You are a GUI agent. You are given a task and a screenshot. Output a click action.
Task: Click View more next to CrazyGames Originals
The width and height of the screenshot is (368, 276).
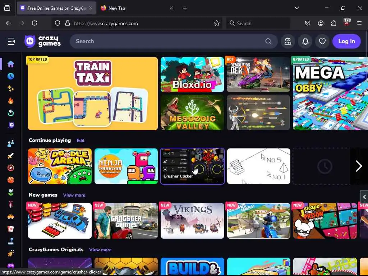tap(100, 250)
